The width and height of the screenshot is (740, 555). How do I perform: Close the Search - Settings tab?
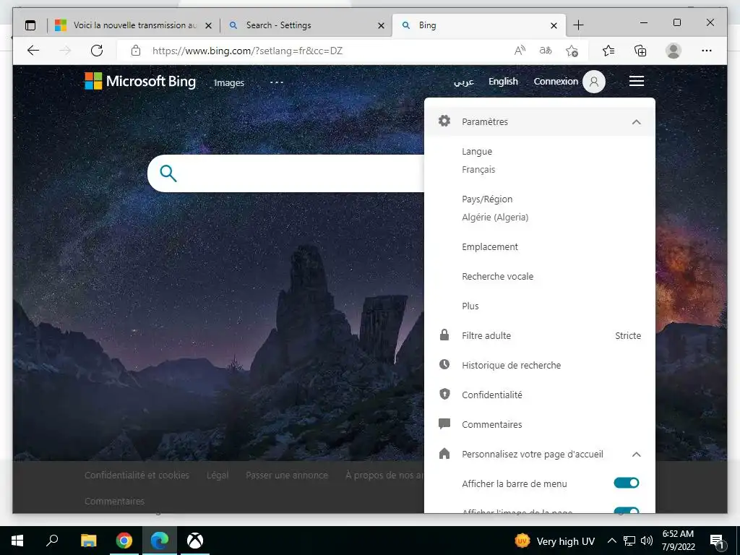[x=382, y=26]
